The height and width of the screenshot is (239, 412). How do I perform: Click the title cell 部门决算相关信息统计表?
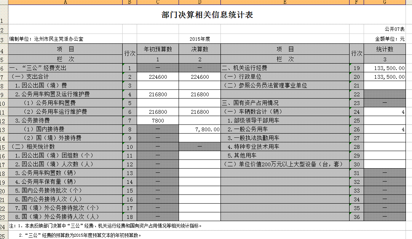click(207, 15)
